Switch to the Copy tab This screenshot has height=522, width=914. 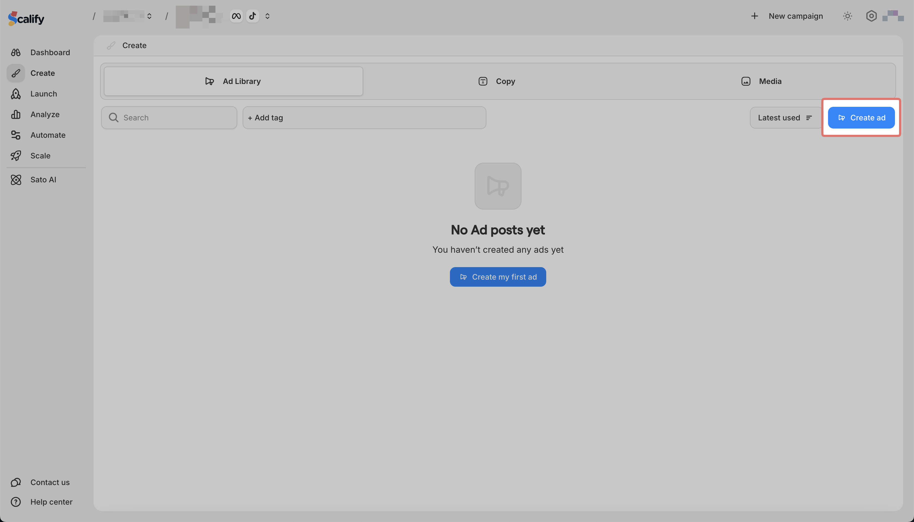pyautogui.click(x=497, y=81)
